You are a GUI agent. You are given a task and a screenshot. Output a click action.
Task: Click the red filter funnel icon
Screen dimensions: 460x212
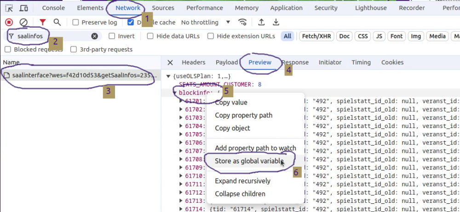pyautogui.click(x=42, y=22)
